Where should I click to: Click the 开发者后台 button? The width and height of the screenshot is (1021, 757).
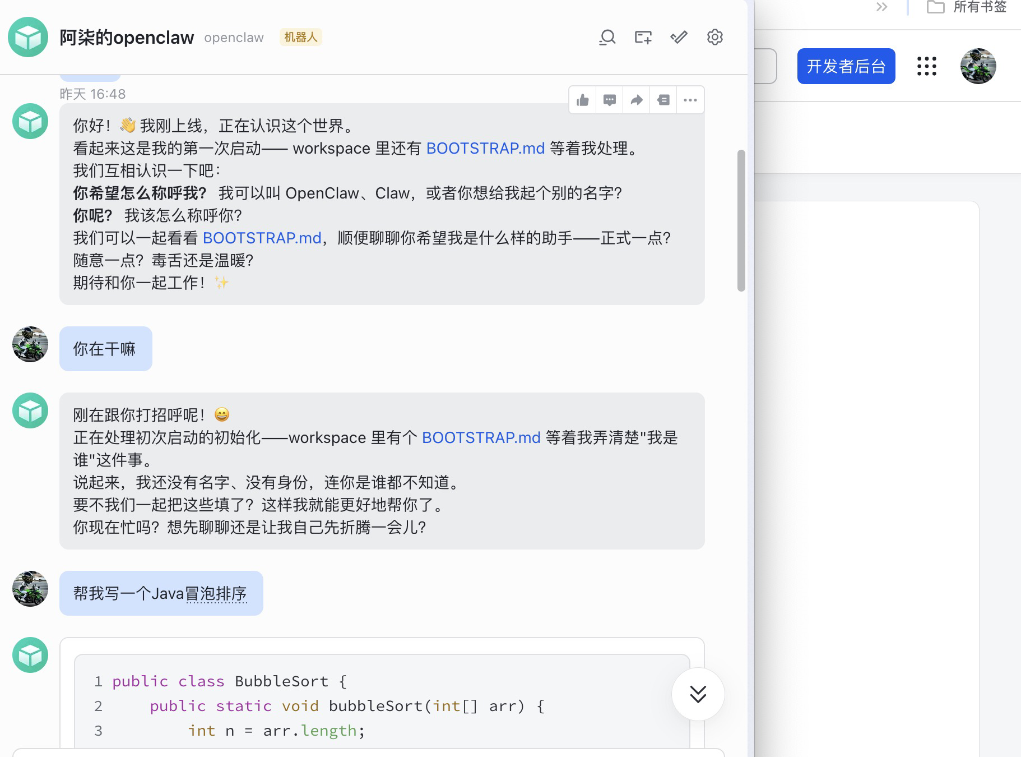tap(846, 66)
